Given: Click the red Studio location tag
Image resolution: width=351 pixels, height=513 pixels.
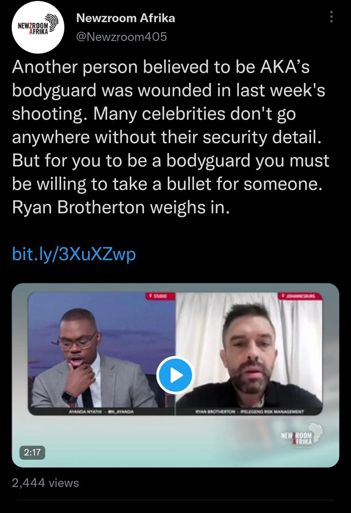Looking at the screenshot, I should (160, 296).
